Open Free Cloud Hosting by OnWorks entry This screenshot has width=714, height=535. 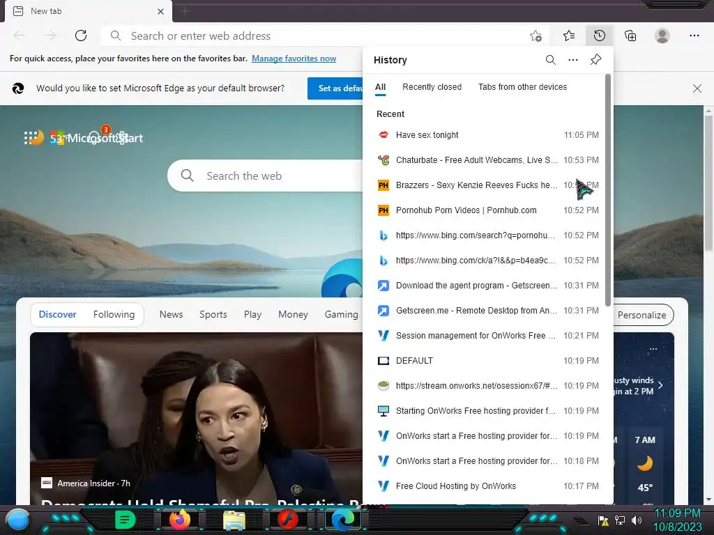pos(487,486)
